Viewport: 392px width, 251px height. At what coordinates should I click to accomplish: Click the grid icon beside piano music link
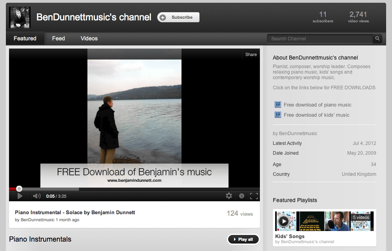tap(278, 105)
